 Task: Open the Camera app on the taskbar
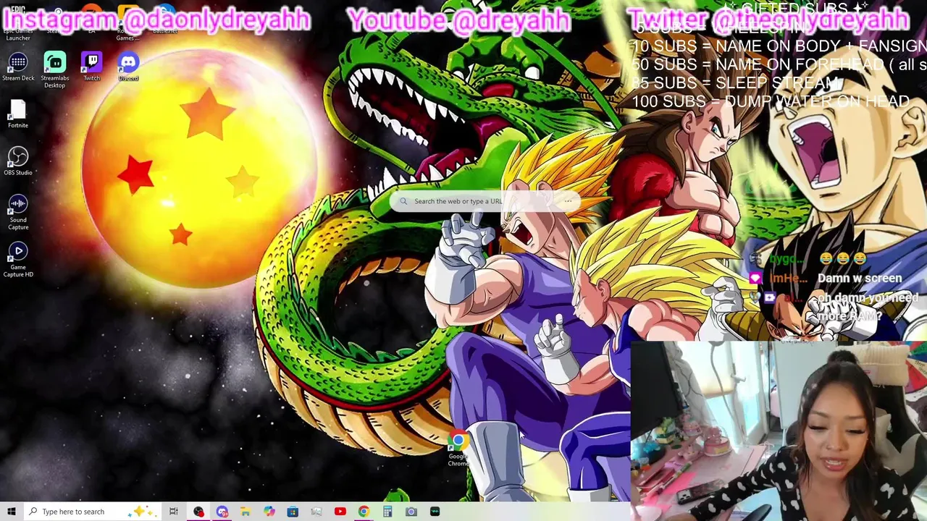(x=411, y=512)
